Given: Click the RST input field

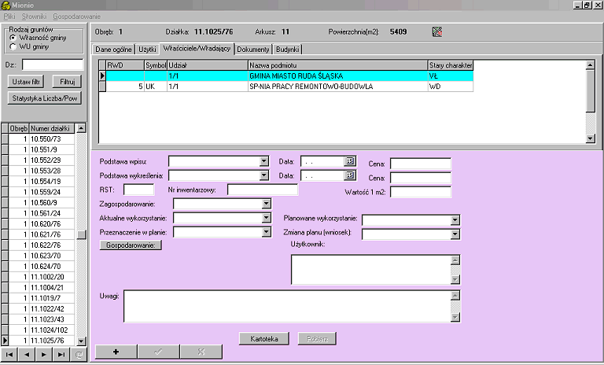Looking at the screenshot, I should pyautogui.click(x=138, y=190).
